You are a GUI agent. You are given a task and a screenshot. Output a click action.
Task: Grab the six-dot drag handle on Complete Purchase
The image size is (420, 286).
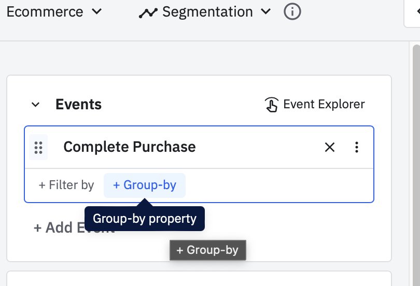(x=38, y=147)
